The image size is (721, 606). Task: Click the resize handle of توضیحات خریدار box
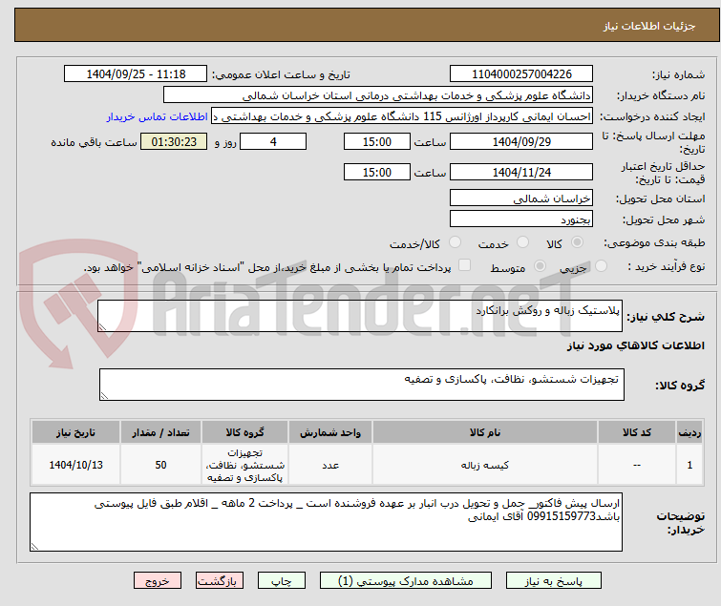click(35, 546)
